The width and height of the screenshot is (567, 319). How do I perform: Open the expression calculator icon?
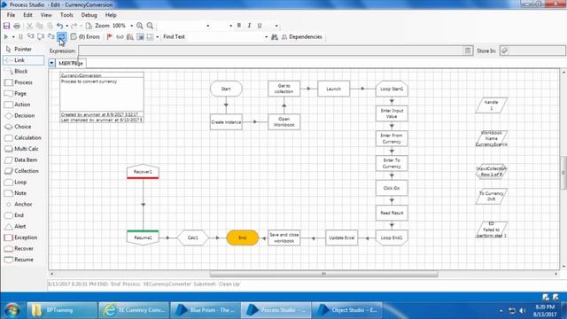(x=468, y=51)
